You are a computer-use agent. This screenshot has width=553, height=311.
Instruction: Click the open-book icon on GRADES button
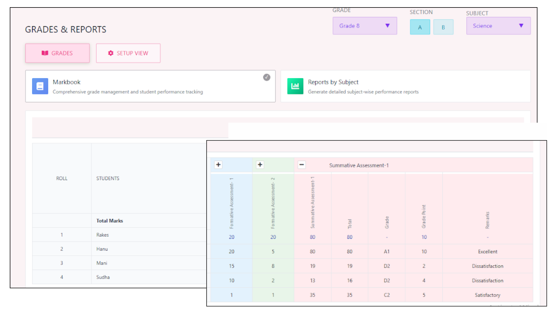tap(45, 53)
